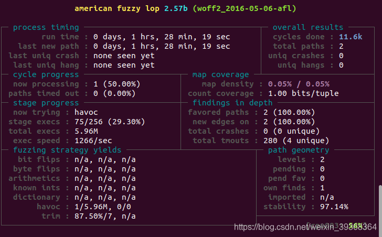382x237 pixels.
Task: Select the stage execs value 75/256
Action: tap(89, 122)
